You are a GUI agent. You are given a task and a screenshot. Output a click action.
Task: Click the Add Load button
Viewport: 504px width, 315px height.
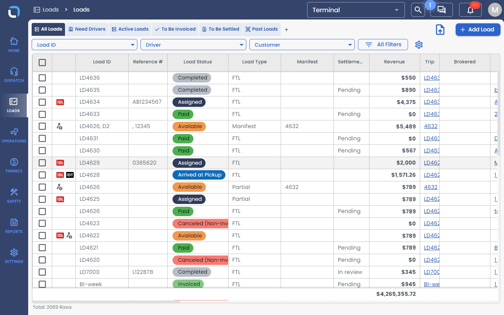tap(478, 30)
